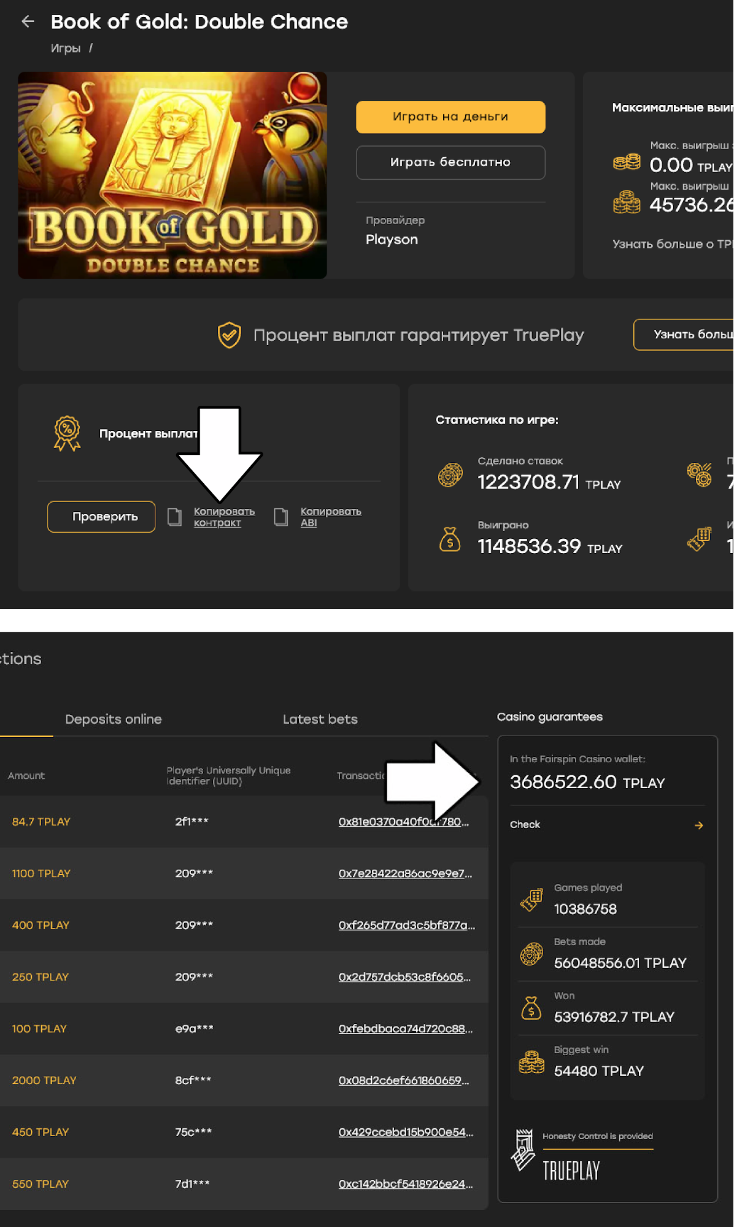This screenshot has height=1227, width=734.
Task: Click the Check link in Casino guarantees
Action: pos(525,824)
